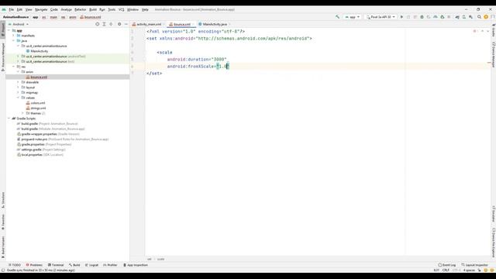Collapse the values folder arrow

pyautogui.click(x=18, y=98)
